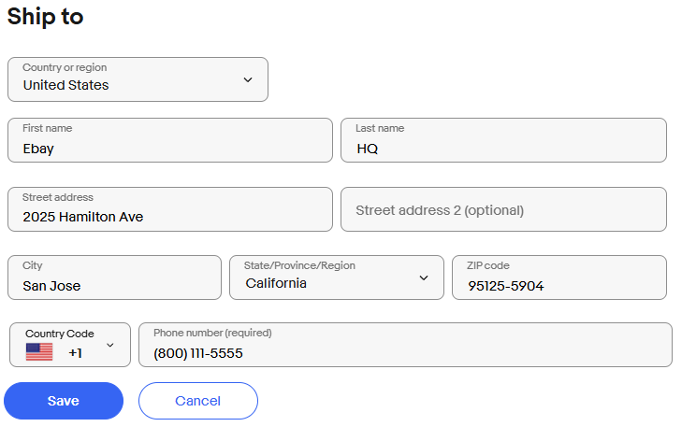Click the optional Street address 2 field

pyautogui.click(x=503, y=209)
